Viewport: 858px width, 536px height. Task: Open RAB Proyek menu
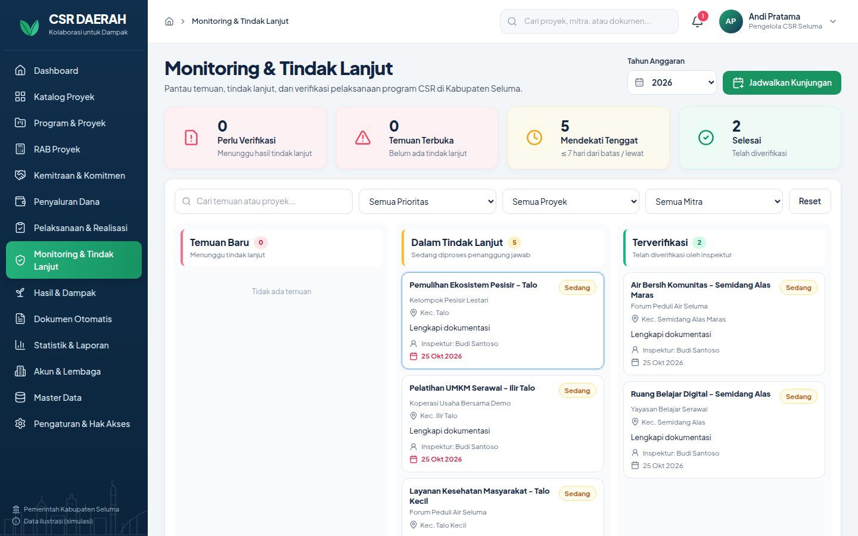(x=74, y=149)
